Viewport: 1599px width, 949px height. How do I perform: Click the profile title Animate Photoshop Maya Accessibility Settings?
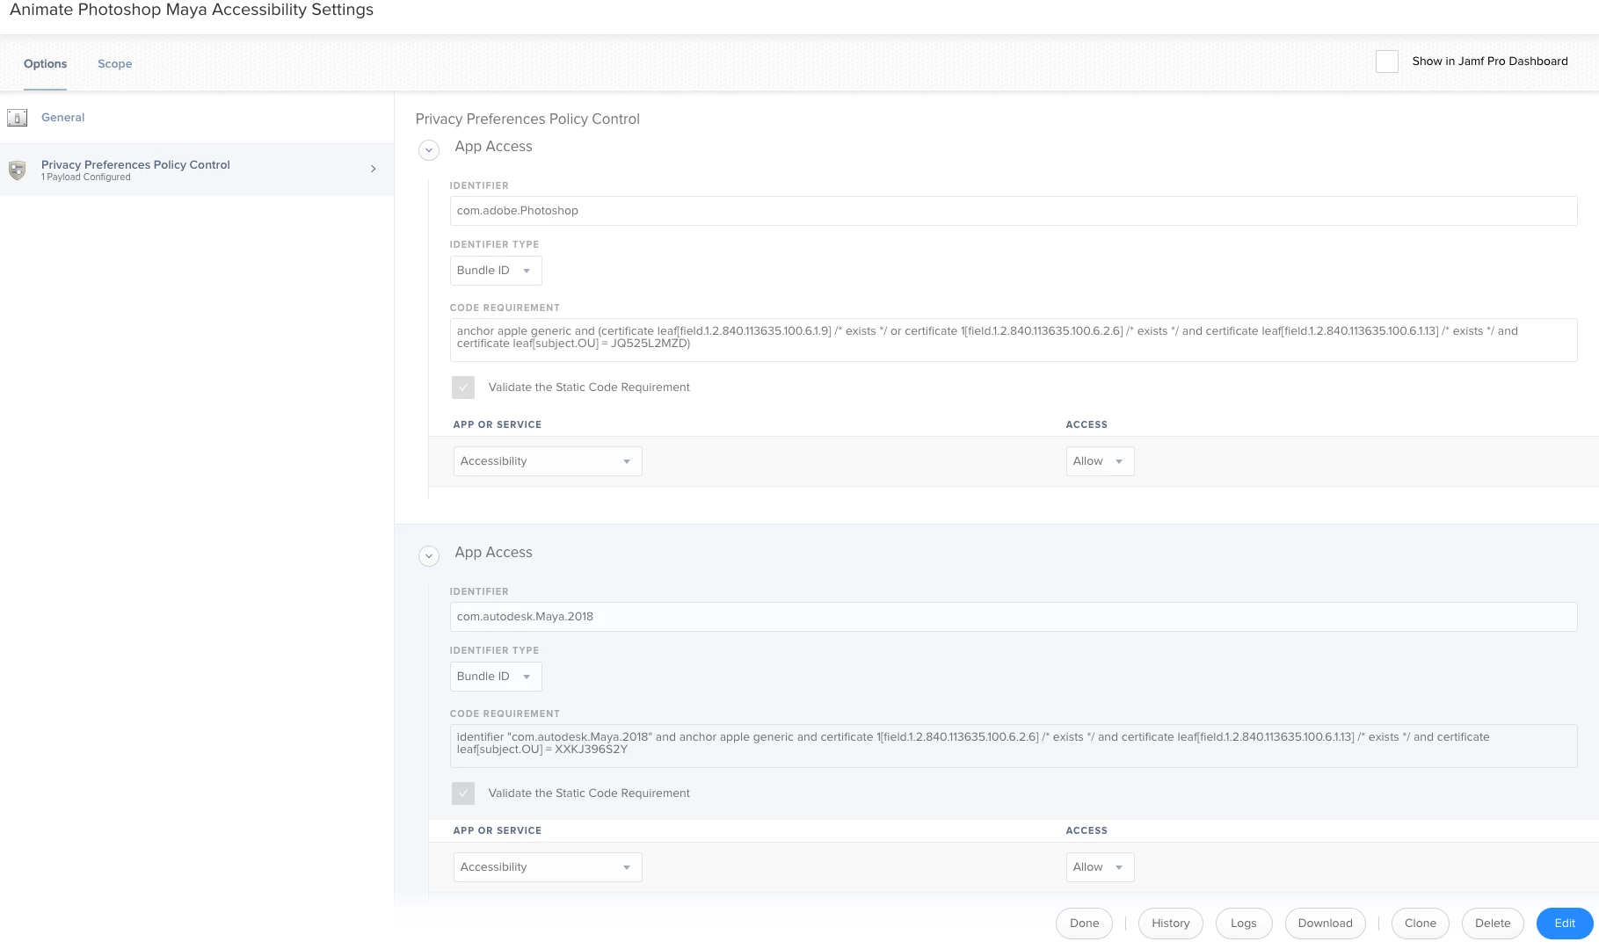pyautogui.click(x=192, y=10)
